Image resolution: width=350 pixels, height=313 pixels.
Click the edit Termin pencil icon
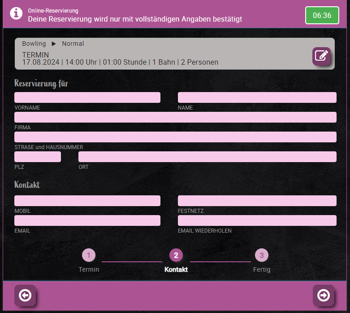321,56
